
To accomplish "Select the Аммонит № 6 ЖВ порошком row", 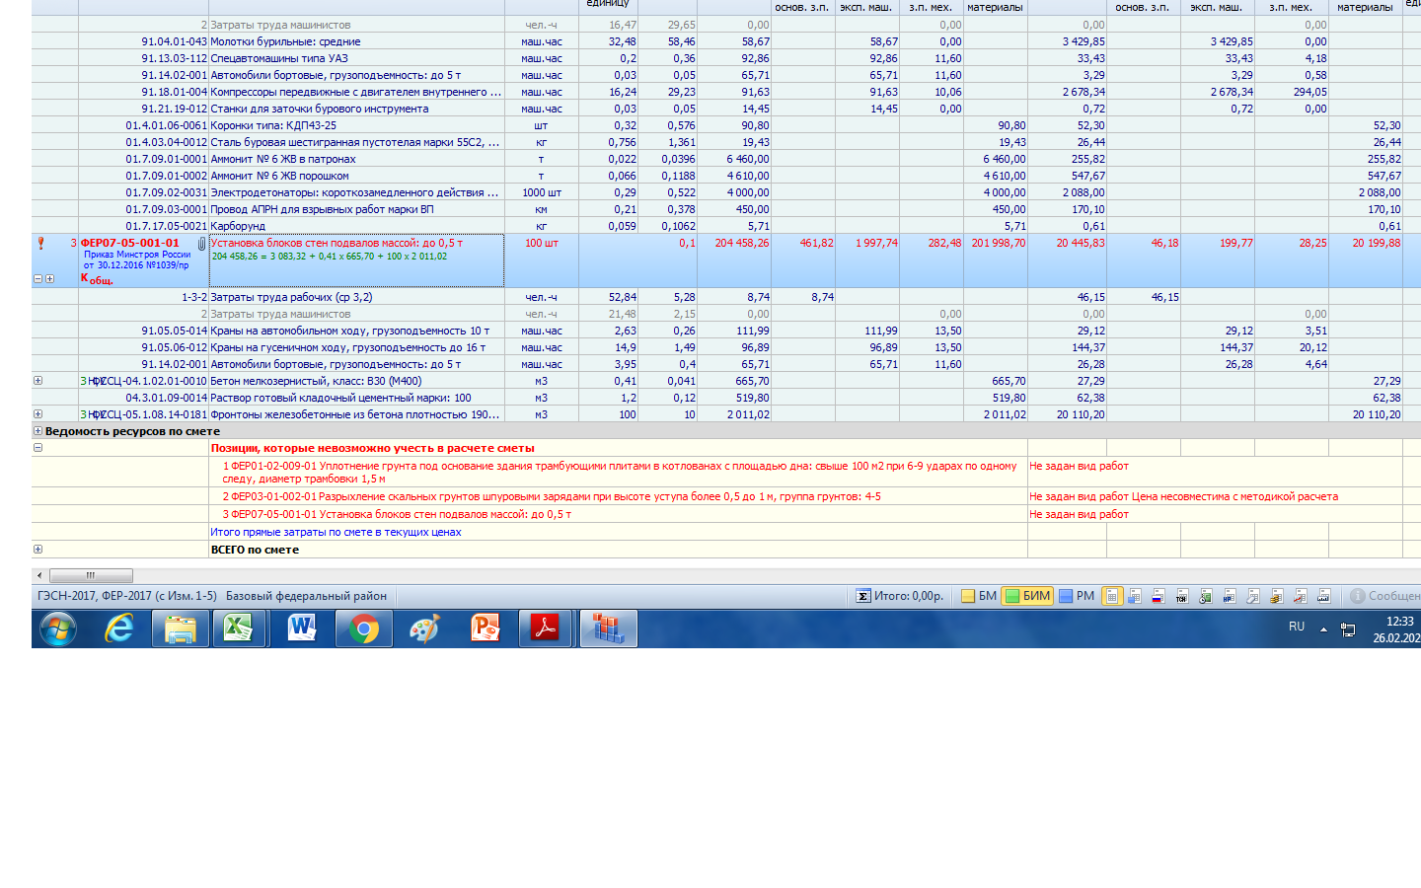I will (x=726, y=176).
